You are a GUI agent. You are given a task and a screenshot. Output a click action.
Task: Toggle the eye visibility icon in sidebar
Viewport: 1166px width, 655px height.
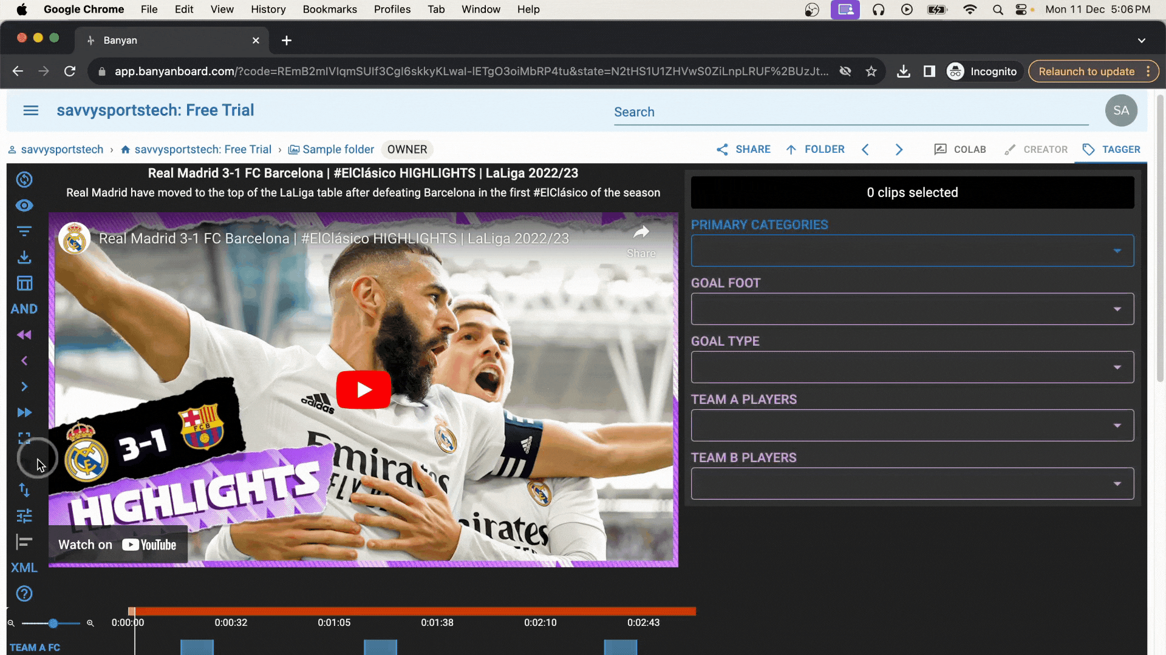click(24, 206)
